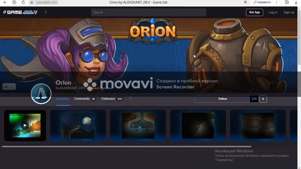The height and width of the screenshot is (169, 301).
Task: Click the Log in link
Action: 273,12
